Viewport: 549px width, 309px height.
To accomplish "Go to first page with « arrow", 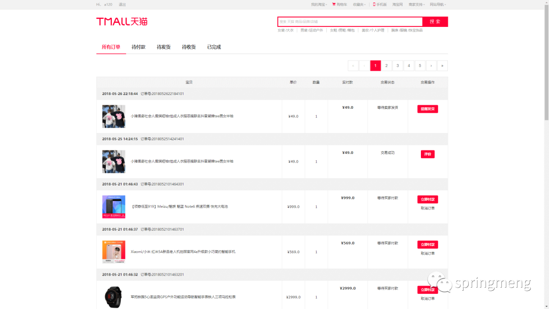I will [353, 66].
